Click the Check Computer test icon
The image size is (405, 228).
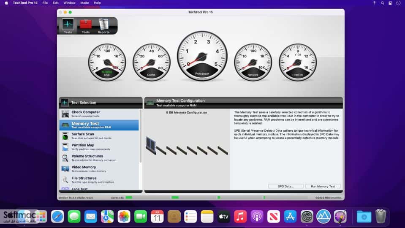[65, 114]
